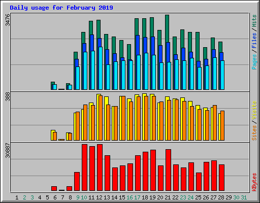Select the 3476 hits axis maximum label
Screen dimensions: 260x203
click(8, 20)
